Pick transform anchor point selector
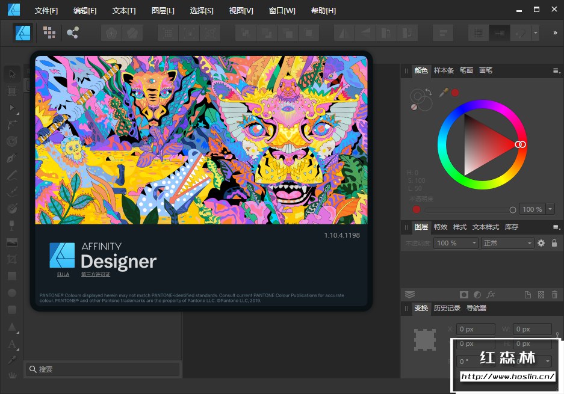This screenshot has width=564, height=394. tap(425, 340)
